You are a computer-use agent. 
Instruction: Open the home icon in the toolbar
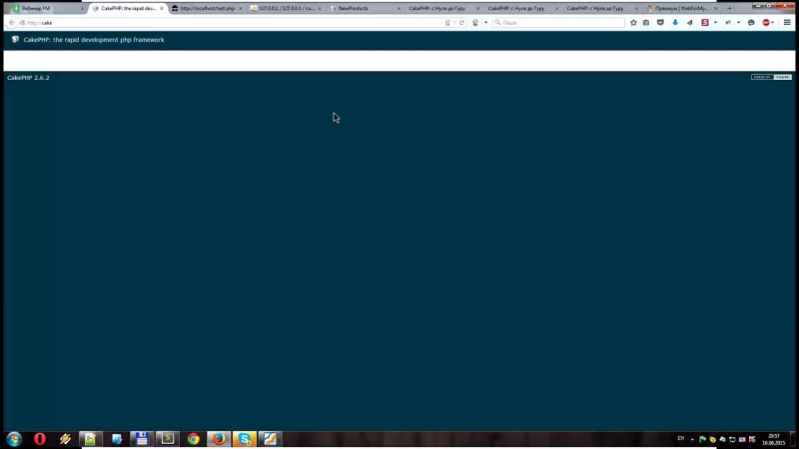tap(475, 23)
